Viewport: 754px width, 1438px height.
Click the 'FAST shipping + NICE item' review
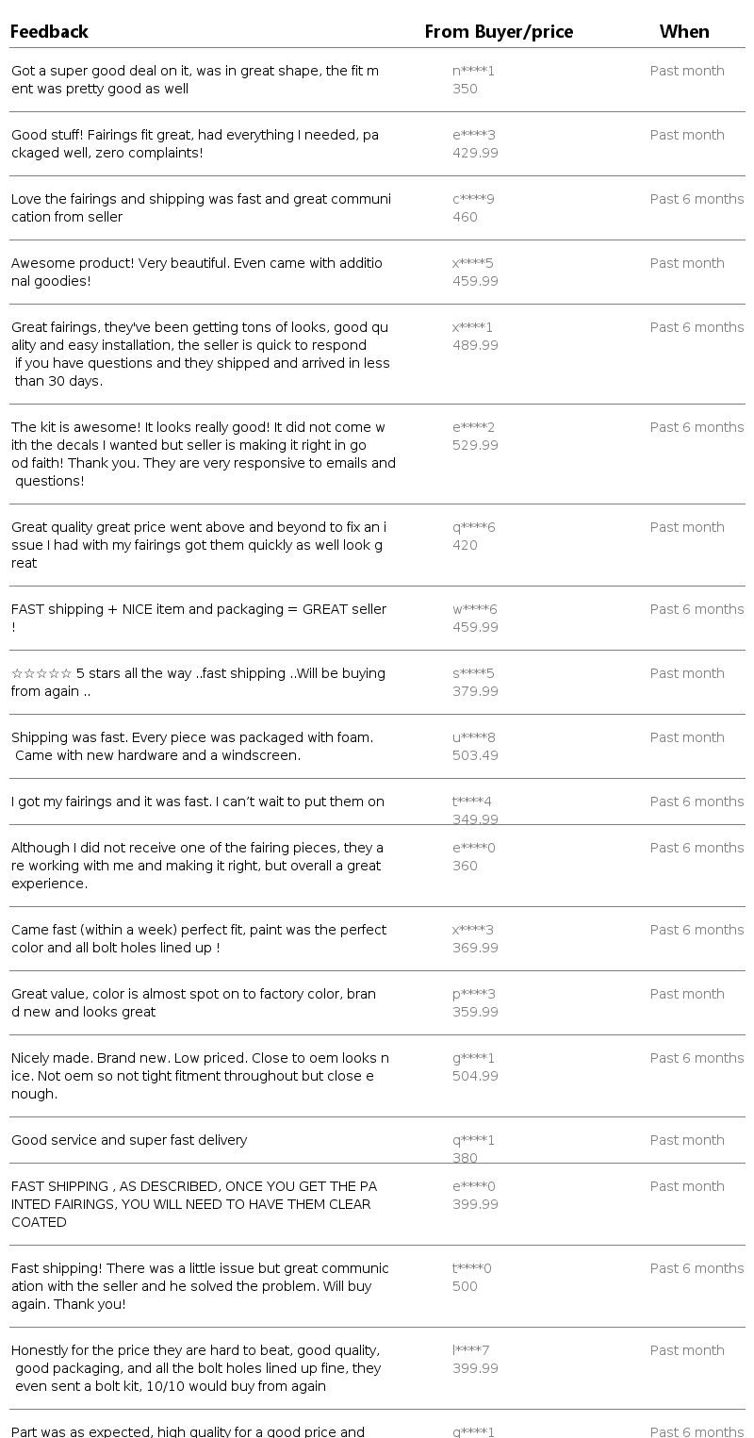click(x=199, y=618)
